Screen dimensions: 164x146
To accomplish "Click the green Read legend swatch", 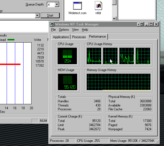I will point(11,40).
